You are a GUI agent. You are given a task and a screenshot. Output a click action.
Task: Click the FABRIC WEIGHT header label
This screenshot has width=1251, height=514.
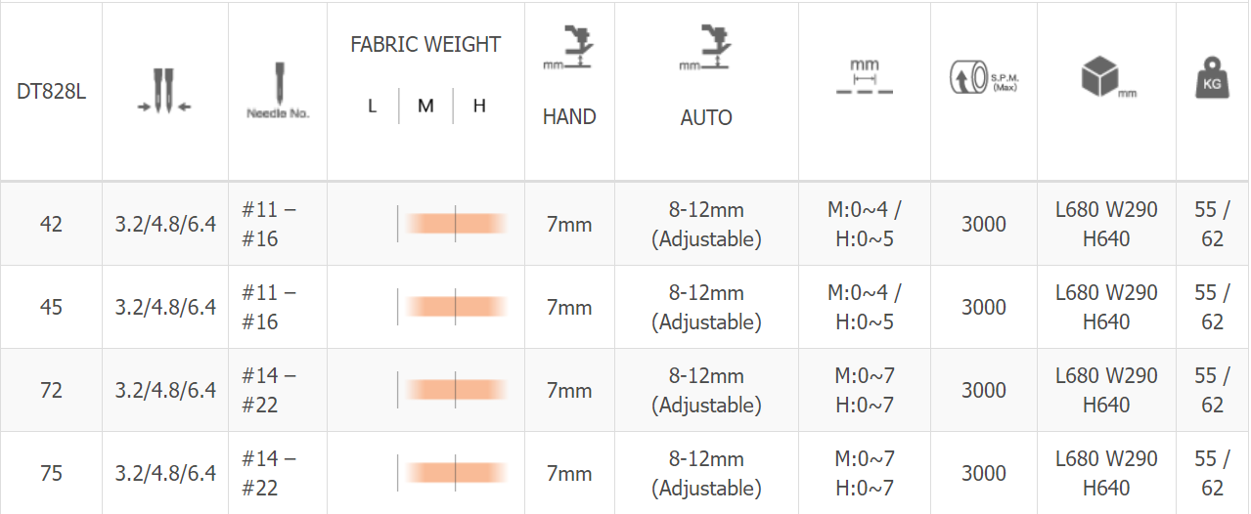tap(425, 45)
